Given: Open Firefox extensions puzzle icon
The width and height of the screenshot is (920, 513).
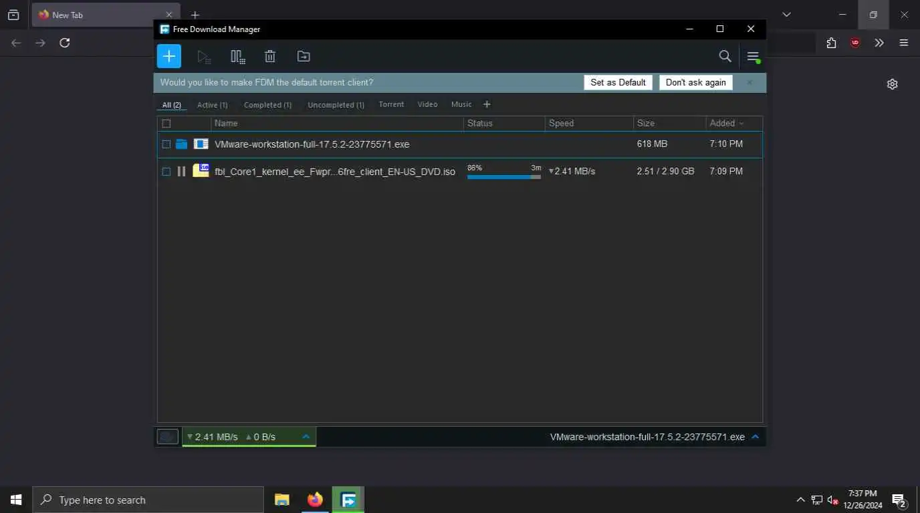Looking at the screenshot, I should coord(831,43).
